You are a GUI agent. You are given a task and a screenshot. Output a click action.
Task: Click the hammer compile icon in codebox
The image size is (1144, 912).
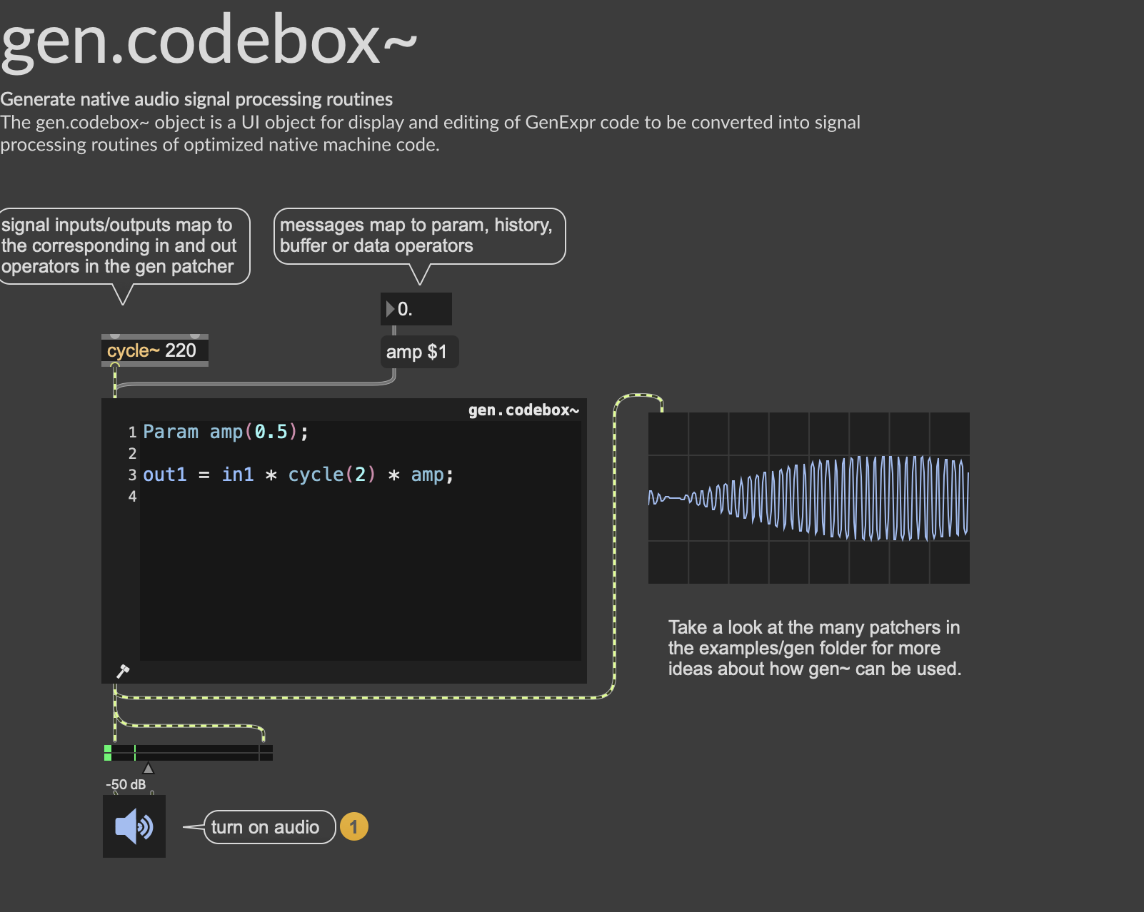123,671
